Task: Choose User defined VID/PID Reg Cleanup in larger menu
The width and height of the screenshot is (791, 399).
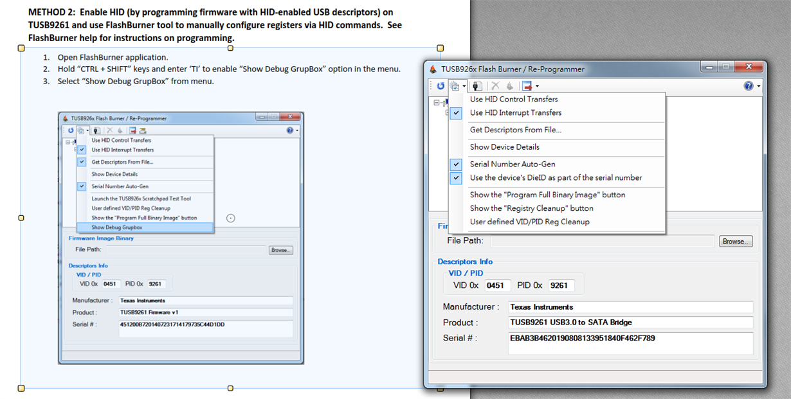Action: pos(530,222)
